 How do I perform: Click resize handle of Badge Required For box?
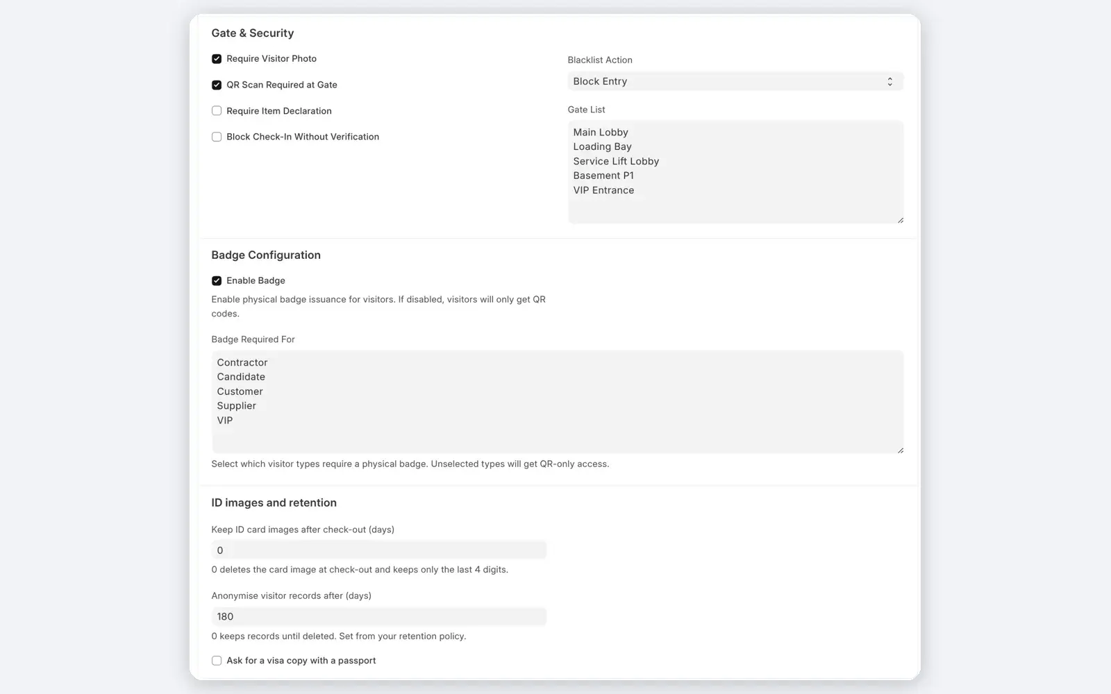[900, 450]
